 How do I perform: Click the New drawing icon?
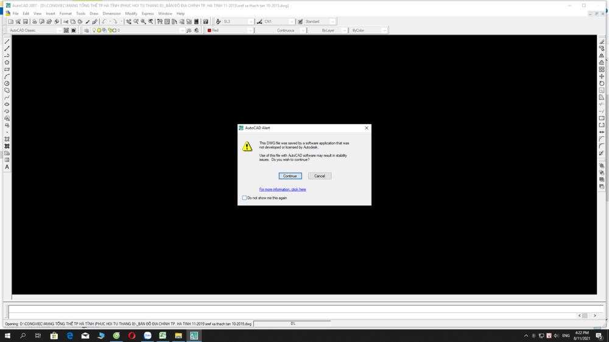click(10, 22)
